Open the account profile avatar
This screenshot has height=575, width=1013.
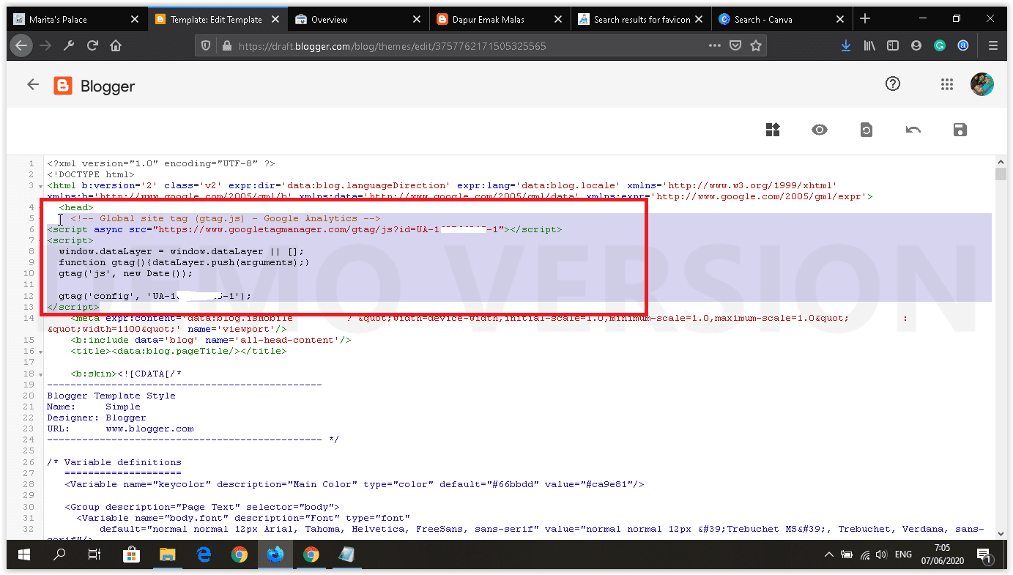coord(982,85)
